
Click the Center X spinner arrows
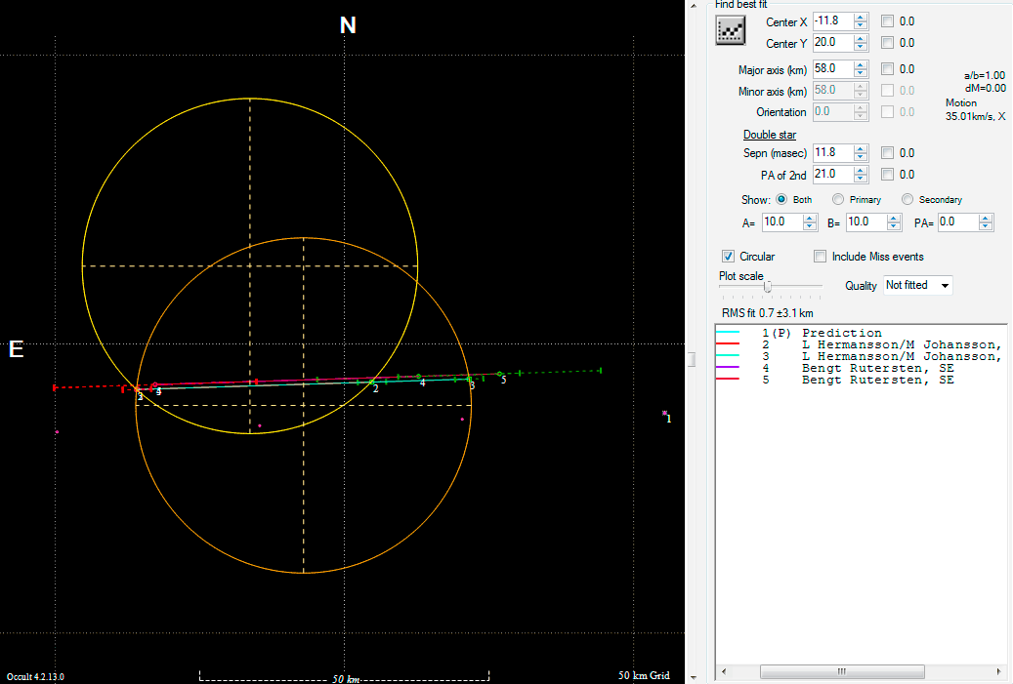coord(860,20)
